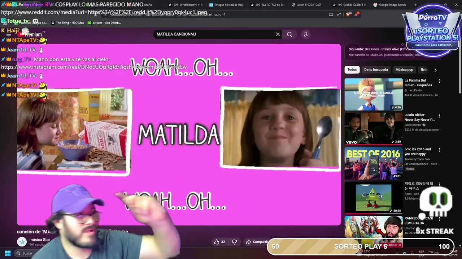Clear the MATILDA CANCIONMJ search text
This screenshot has height=259, width=462.
tap(278, 34)
